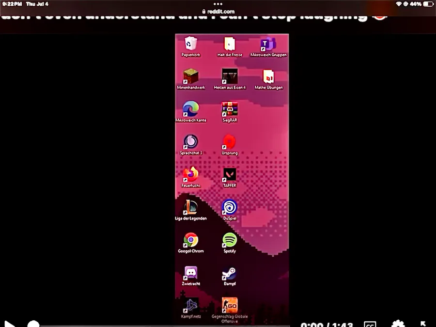Screen dimensions: 436x327
Task: Launch the Kampf.netz shortcut
Action: pos(191,305)
